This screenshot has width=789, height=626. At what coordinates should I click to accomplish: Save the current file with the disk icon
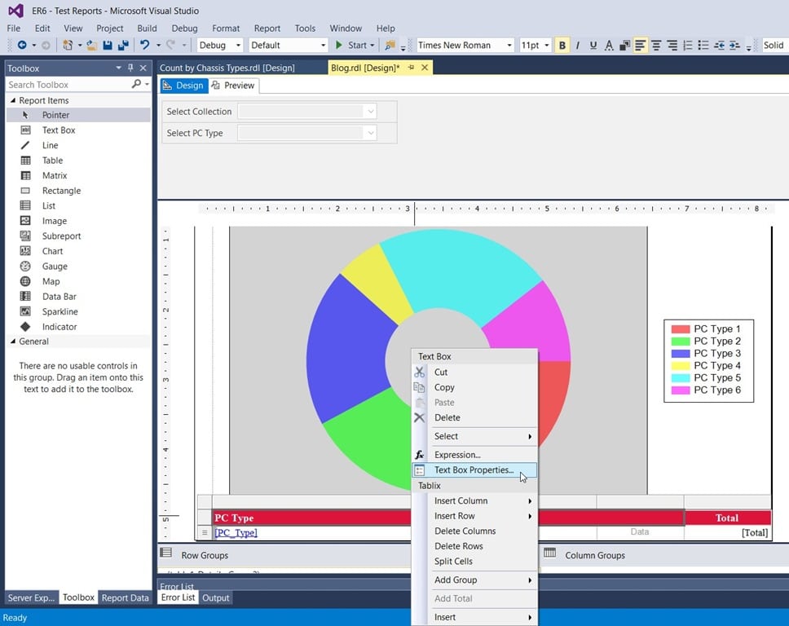pos(107,46)
